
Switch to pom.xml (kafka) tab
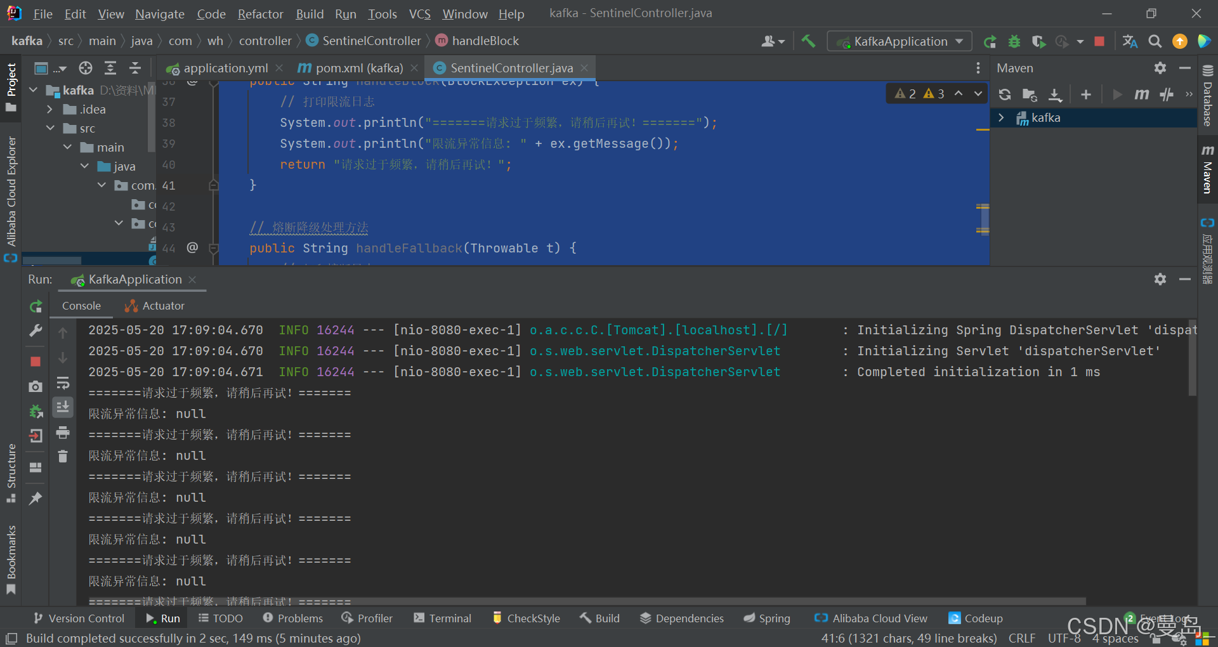click(358, 68)
